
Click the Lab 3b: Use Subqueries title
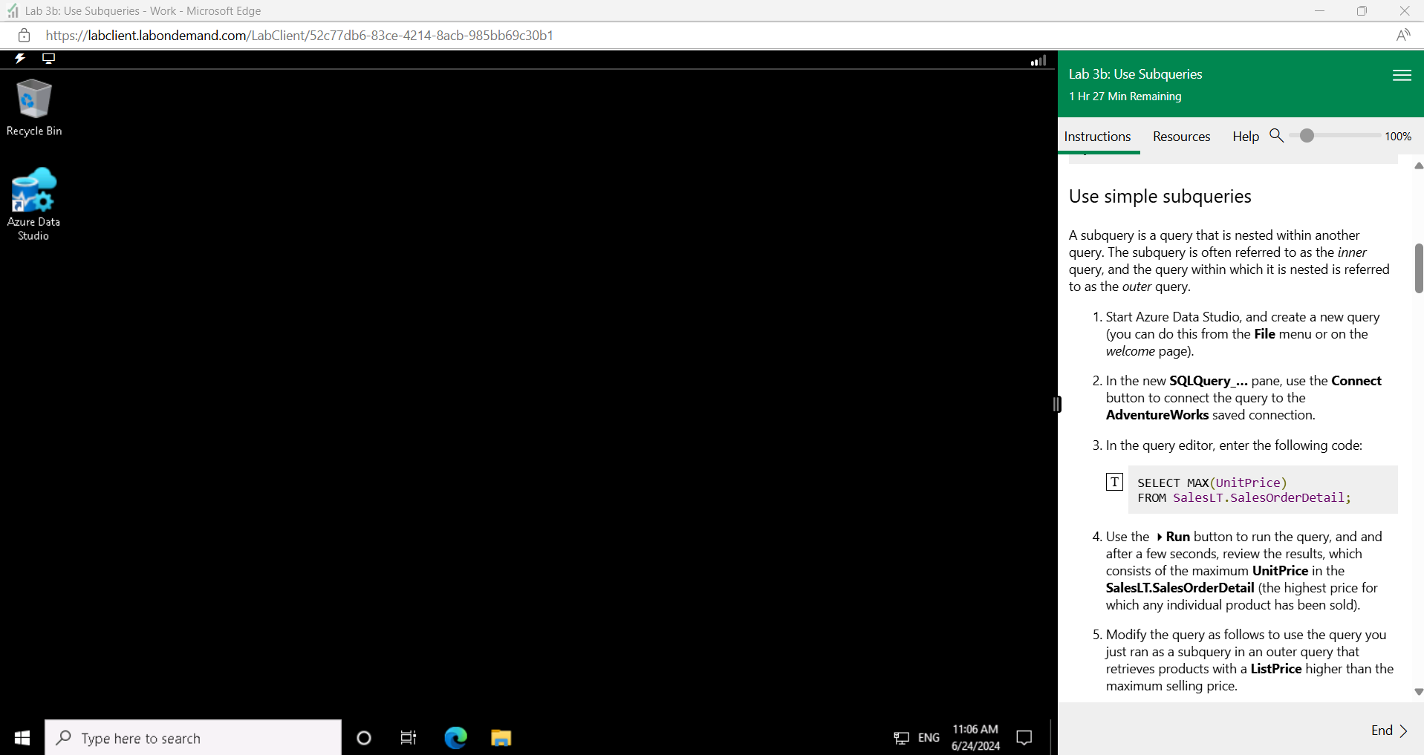coord(1135,74)
